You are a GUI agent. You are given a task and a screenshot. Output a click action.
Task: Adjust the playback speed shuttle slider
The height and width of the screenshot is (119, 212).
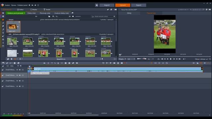pyautogui.click(x=141, y=59)
